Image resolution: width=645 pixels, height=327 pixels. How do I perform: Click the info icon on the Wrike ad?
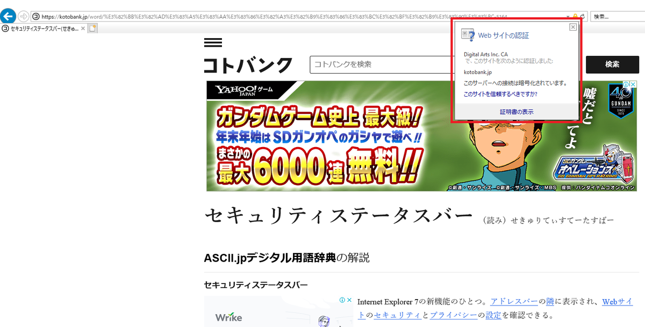click(342, 300)
